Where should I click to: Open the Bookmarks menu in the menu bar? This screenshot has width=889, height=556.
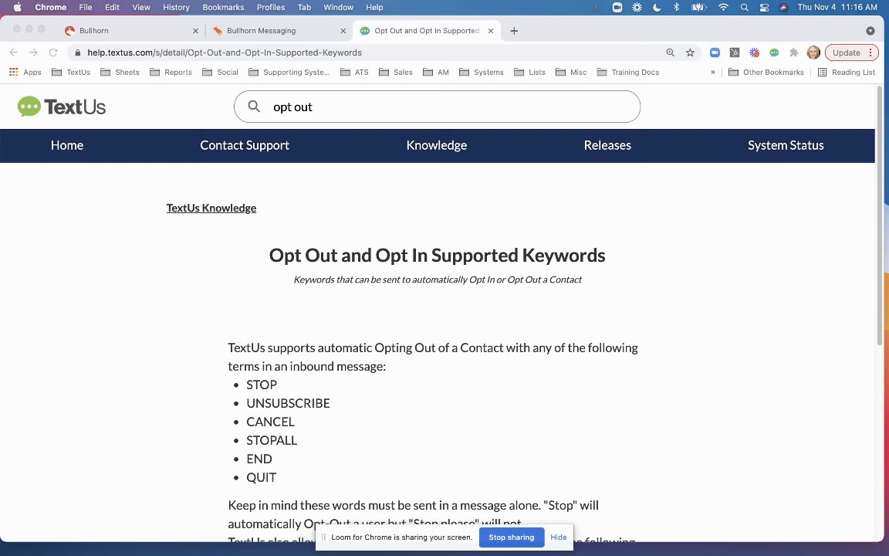[x=223, y=7]
